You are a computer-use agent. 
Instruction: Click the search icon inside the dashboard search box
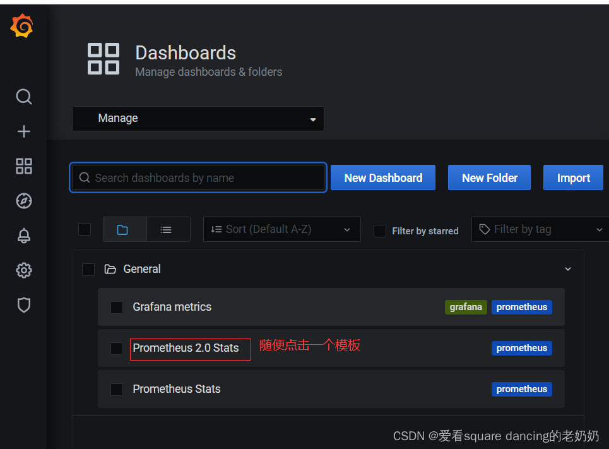[85, 177]
